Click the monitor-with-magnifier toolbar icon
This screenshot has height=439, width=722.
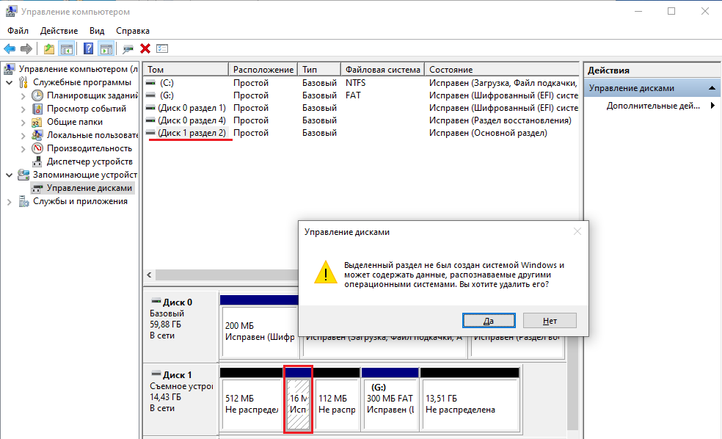click(130, 48)
